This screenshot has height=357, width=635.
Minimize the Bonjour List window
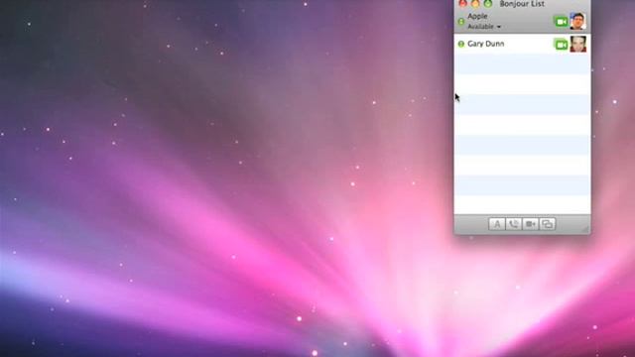click(x=475, y=3)
